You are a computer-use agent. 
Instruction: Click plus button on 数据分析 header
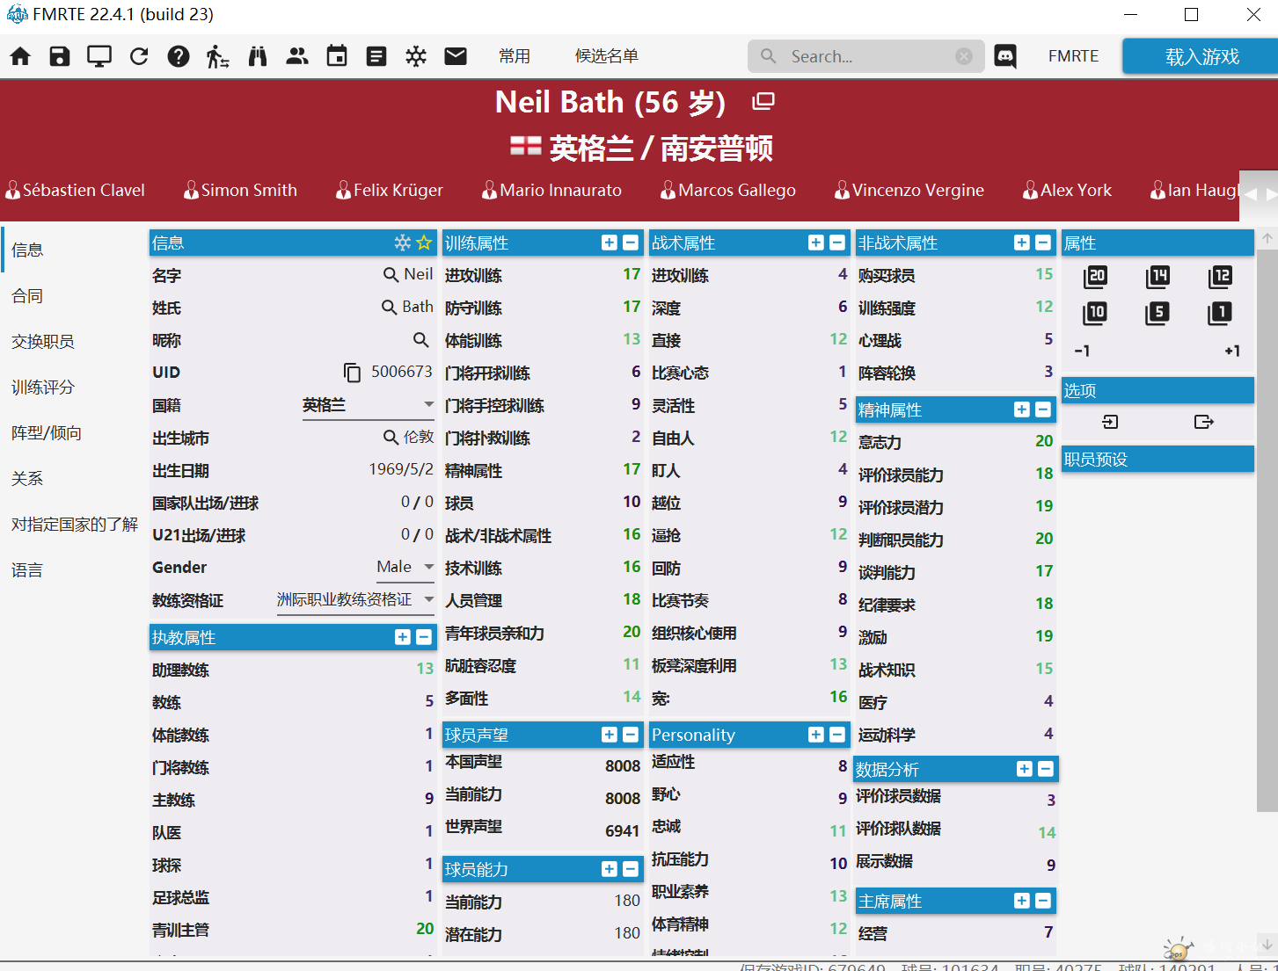[x=1025, y=769]
